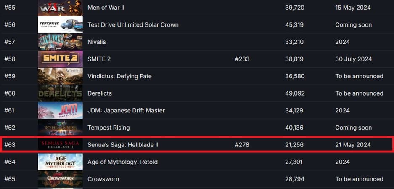Click the Nivalis game thumbnail
Screen dimensions: 394x189
[x=60, y=42]
